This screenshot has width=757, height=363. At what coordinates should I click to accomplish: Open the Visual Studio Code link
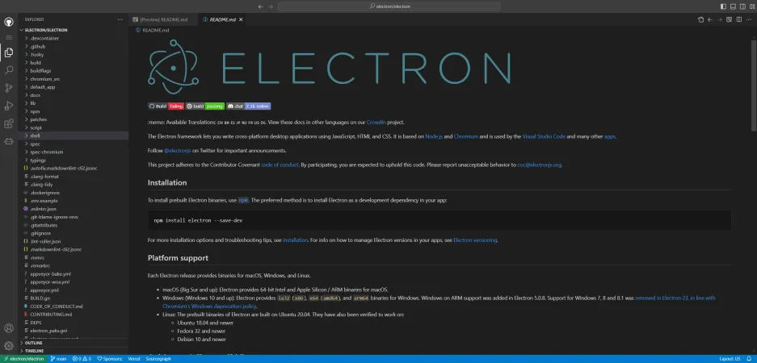pos(544,136)
